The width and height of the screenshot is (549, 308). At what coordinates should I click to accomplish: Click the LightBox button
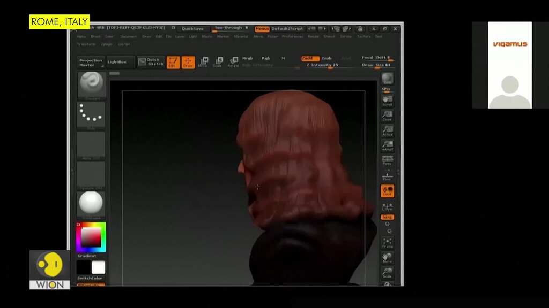pos(117,62)
